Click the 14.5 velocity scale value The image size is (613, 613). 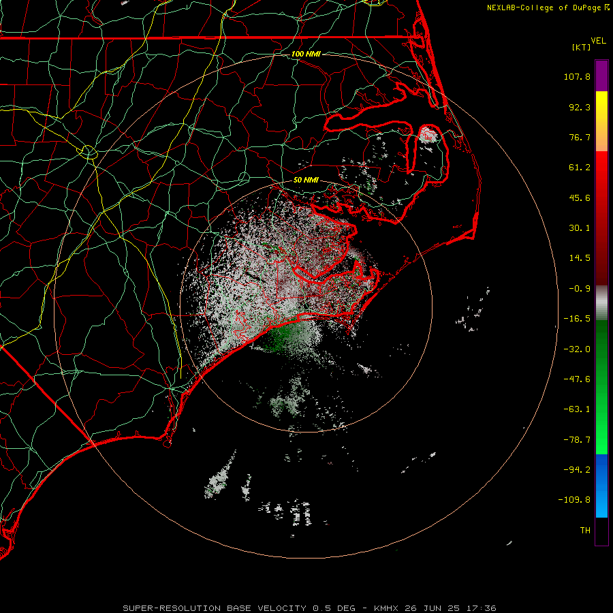coord(580,258)
